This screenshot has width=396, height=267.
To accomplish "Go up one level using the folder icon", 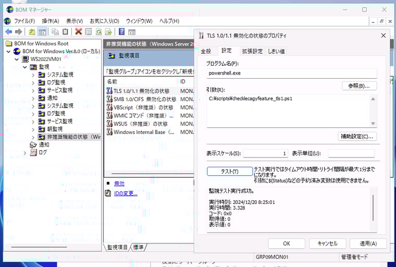I will (32, 32).
